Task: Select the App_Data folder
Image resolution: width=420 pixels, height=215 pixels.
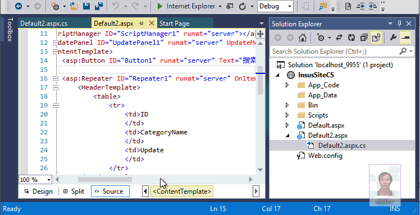Action: [x=322, y=95]
